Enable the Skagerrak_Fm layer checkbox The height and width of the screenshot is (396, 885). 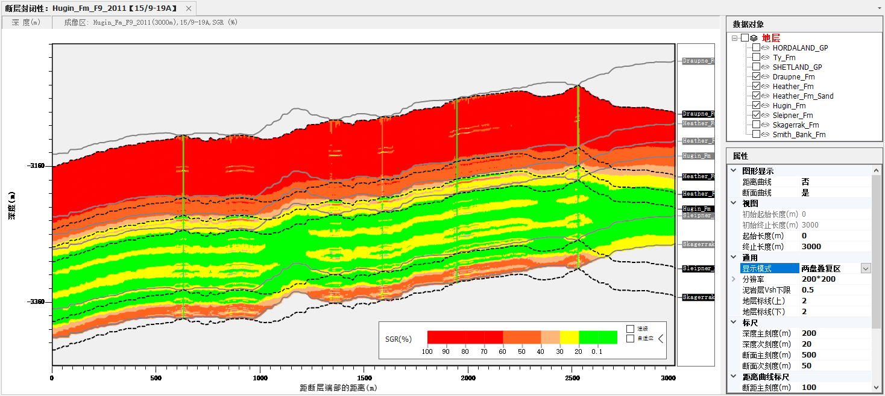[756, 125]
